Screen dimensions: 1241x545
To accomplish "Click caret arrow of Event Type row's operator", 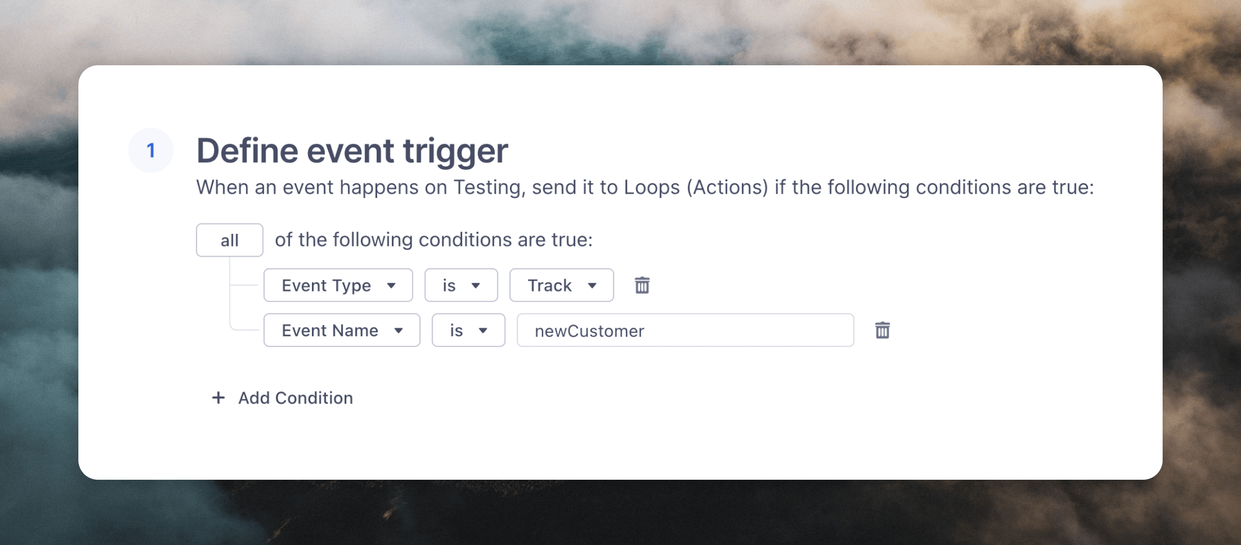I will [x=476, y=286].
